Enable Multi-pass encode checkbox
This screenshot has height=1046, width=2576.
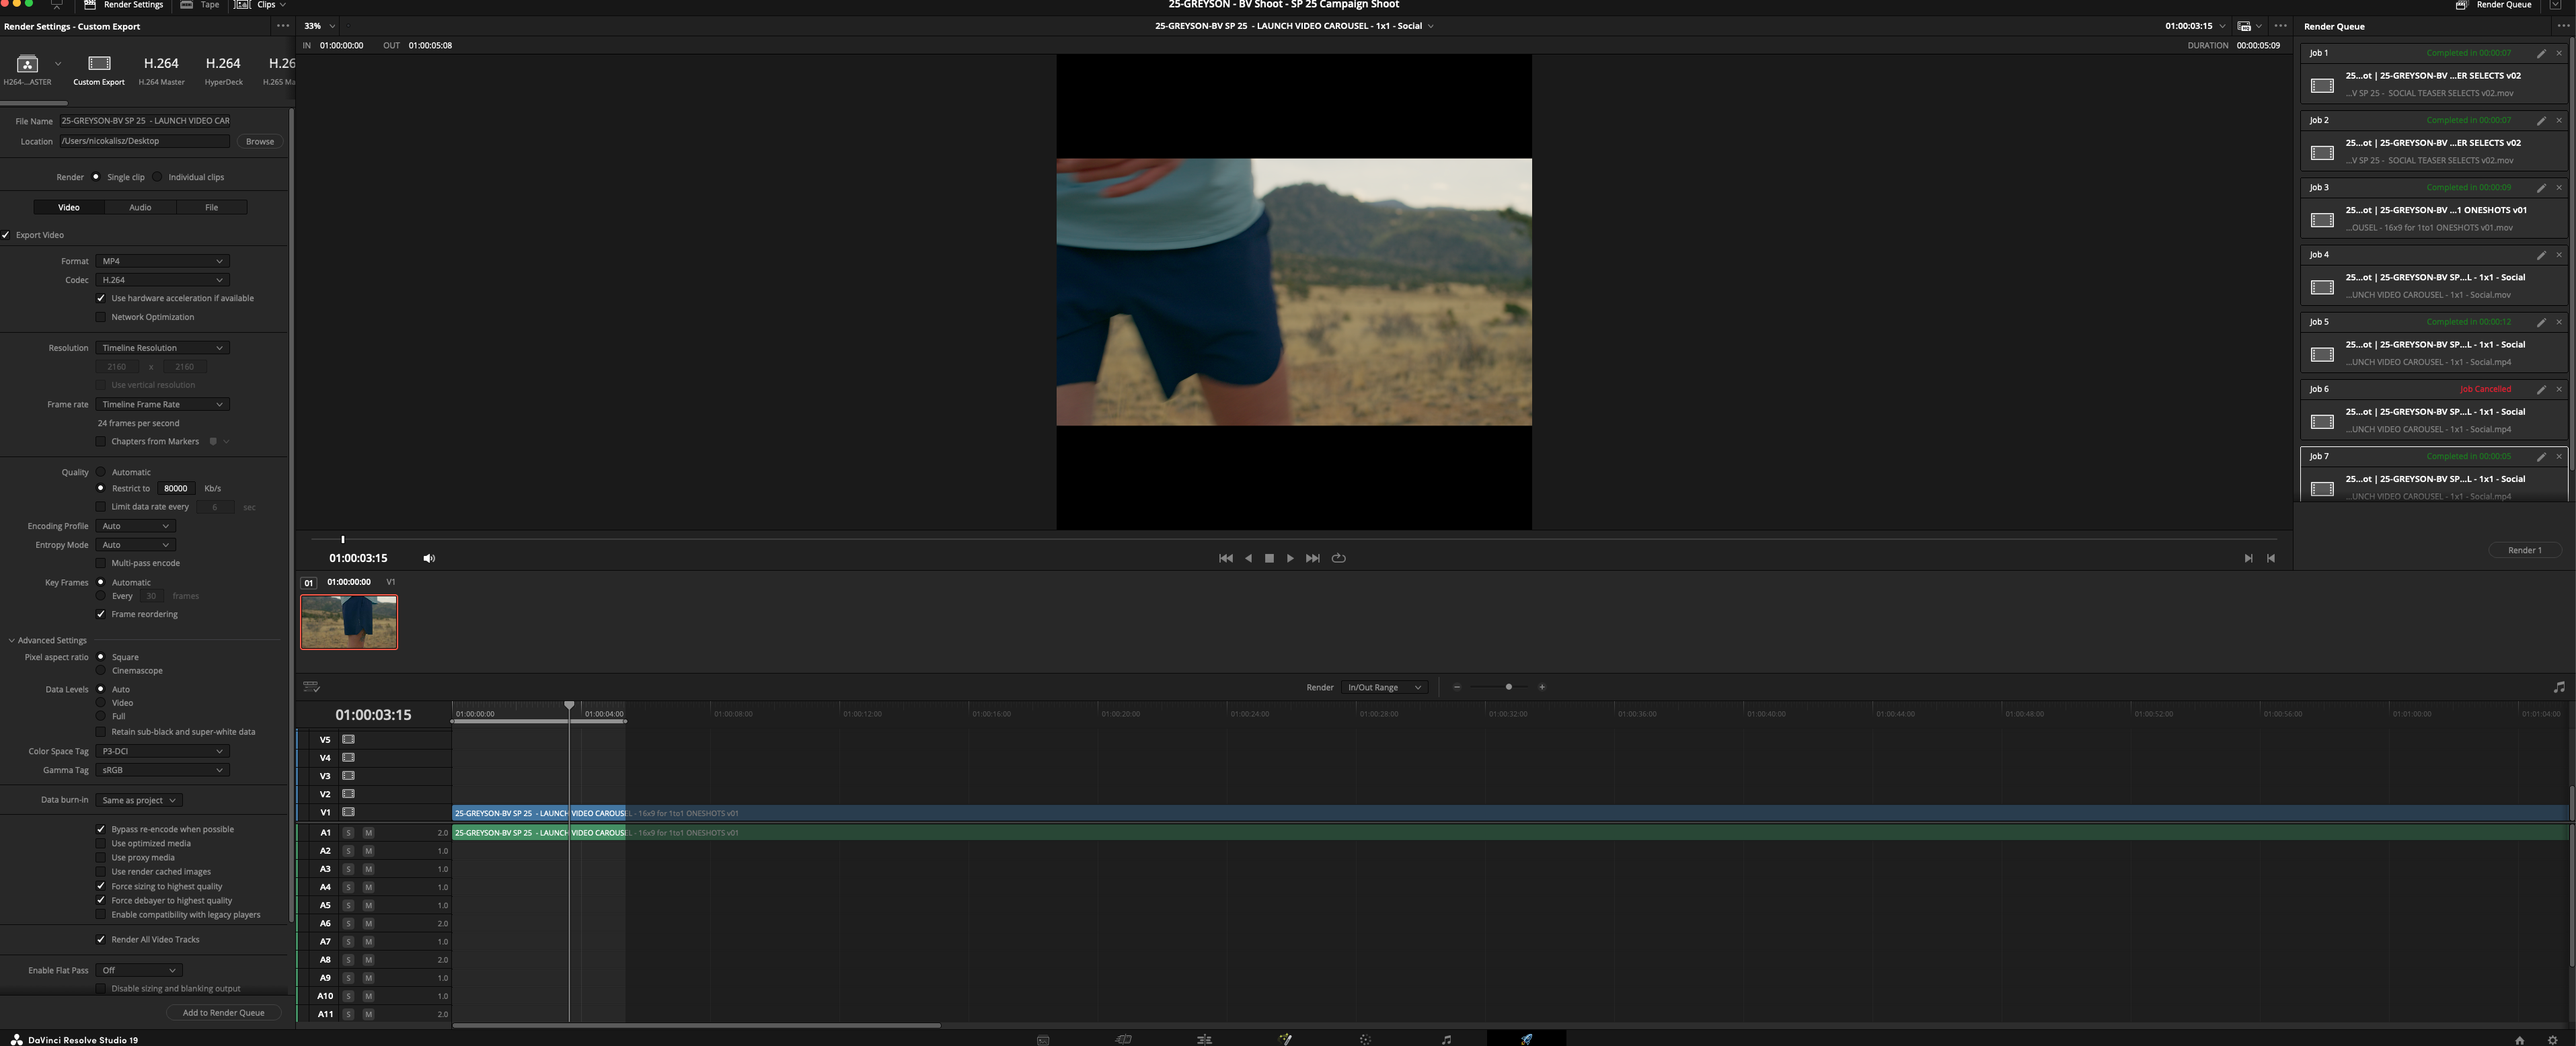[100, 563]
